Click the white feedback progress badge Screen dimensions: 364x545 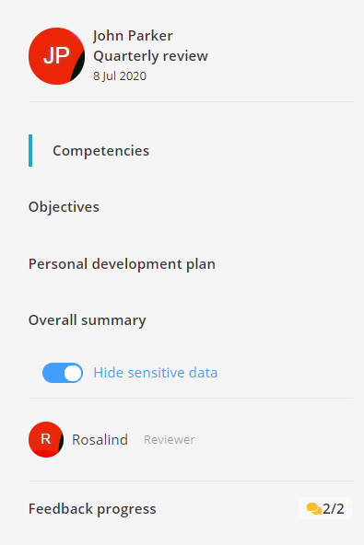tap(325, 508)
